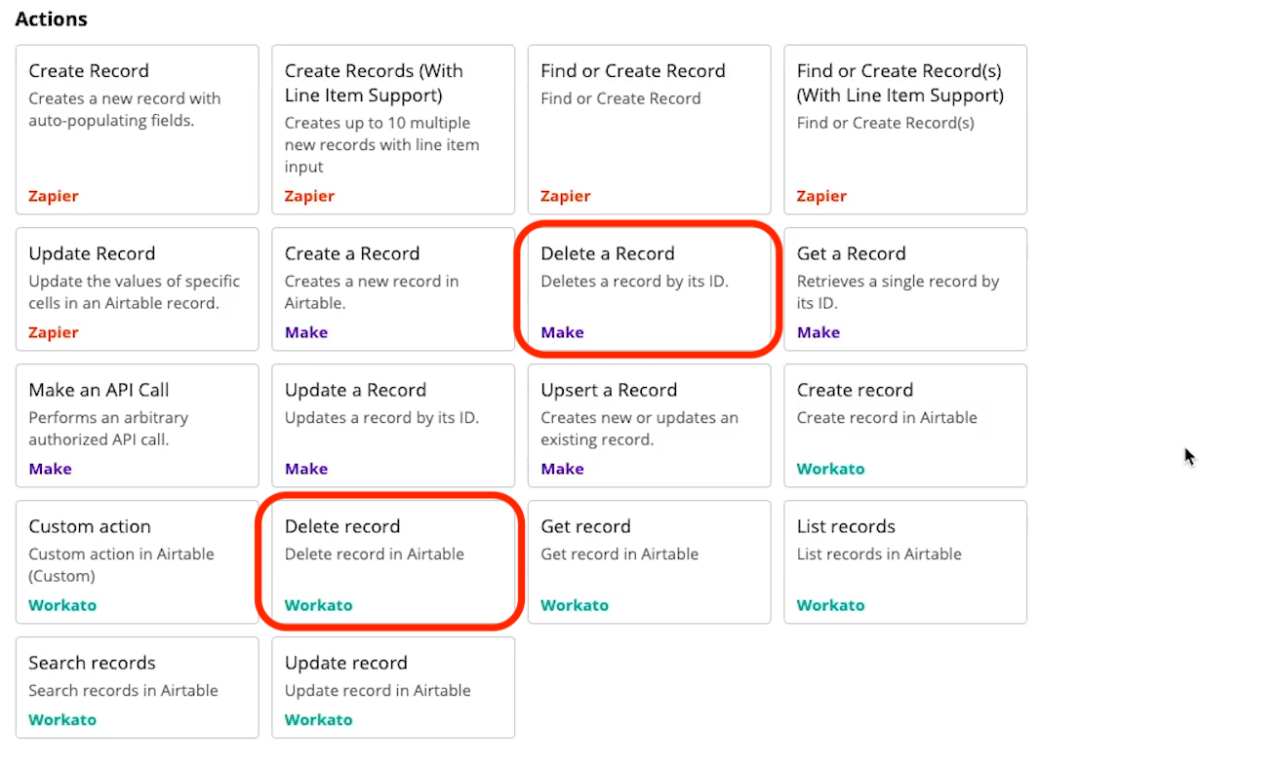The height and width of the screenshot is (765, 1279).
Task: Select the Make 'Delete a Record' card
Action: coord(649,288)
